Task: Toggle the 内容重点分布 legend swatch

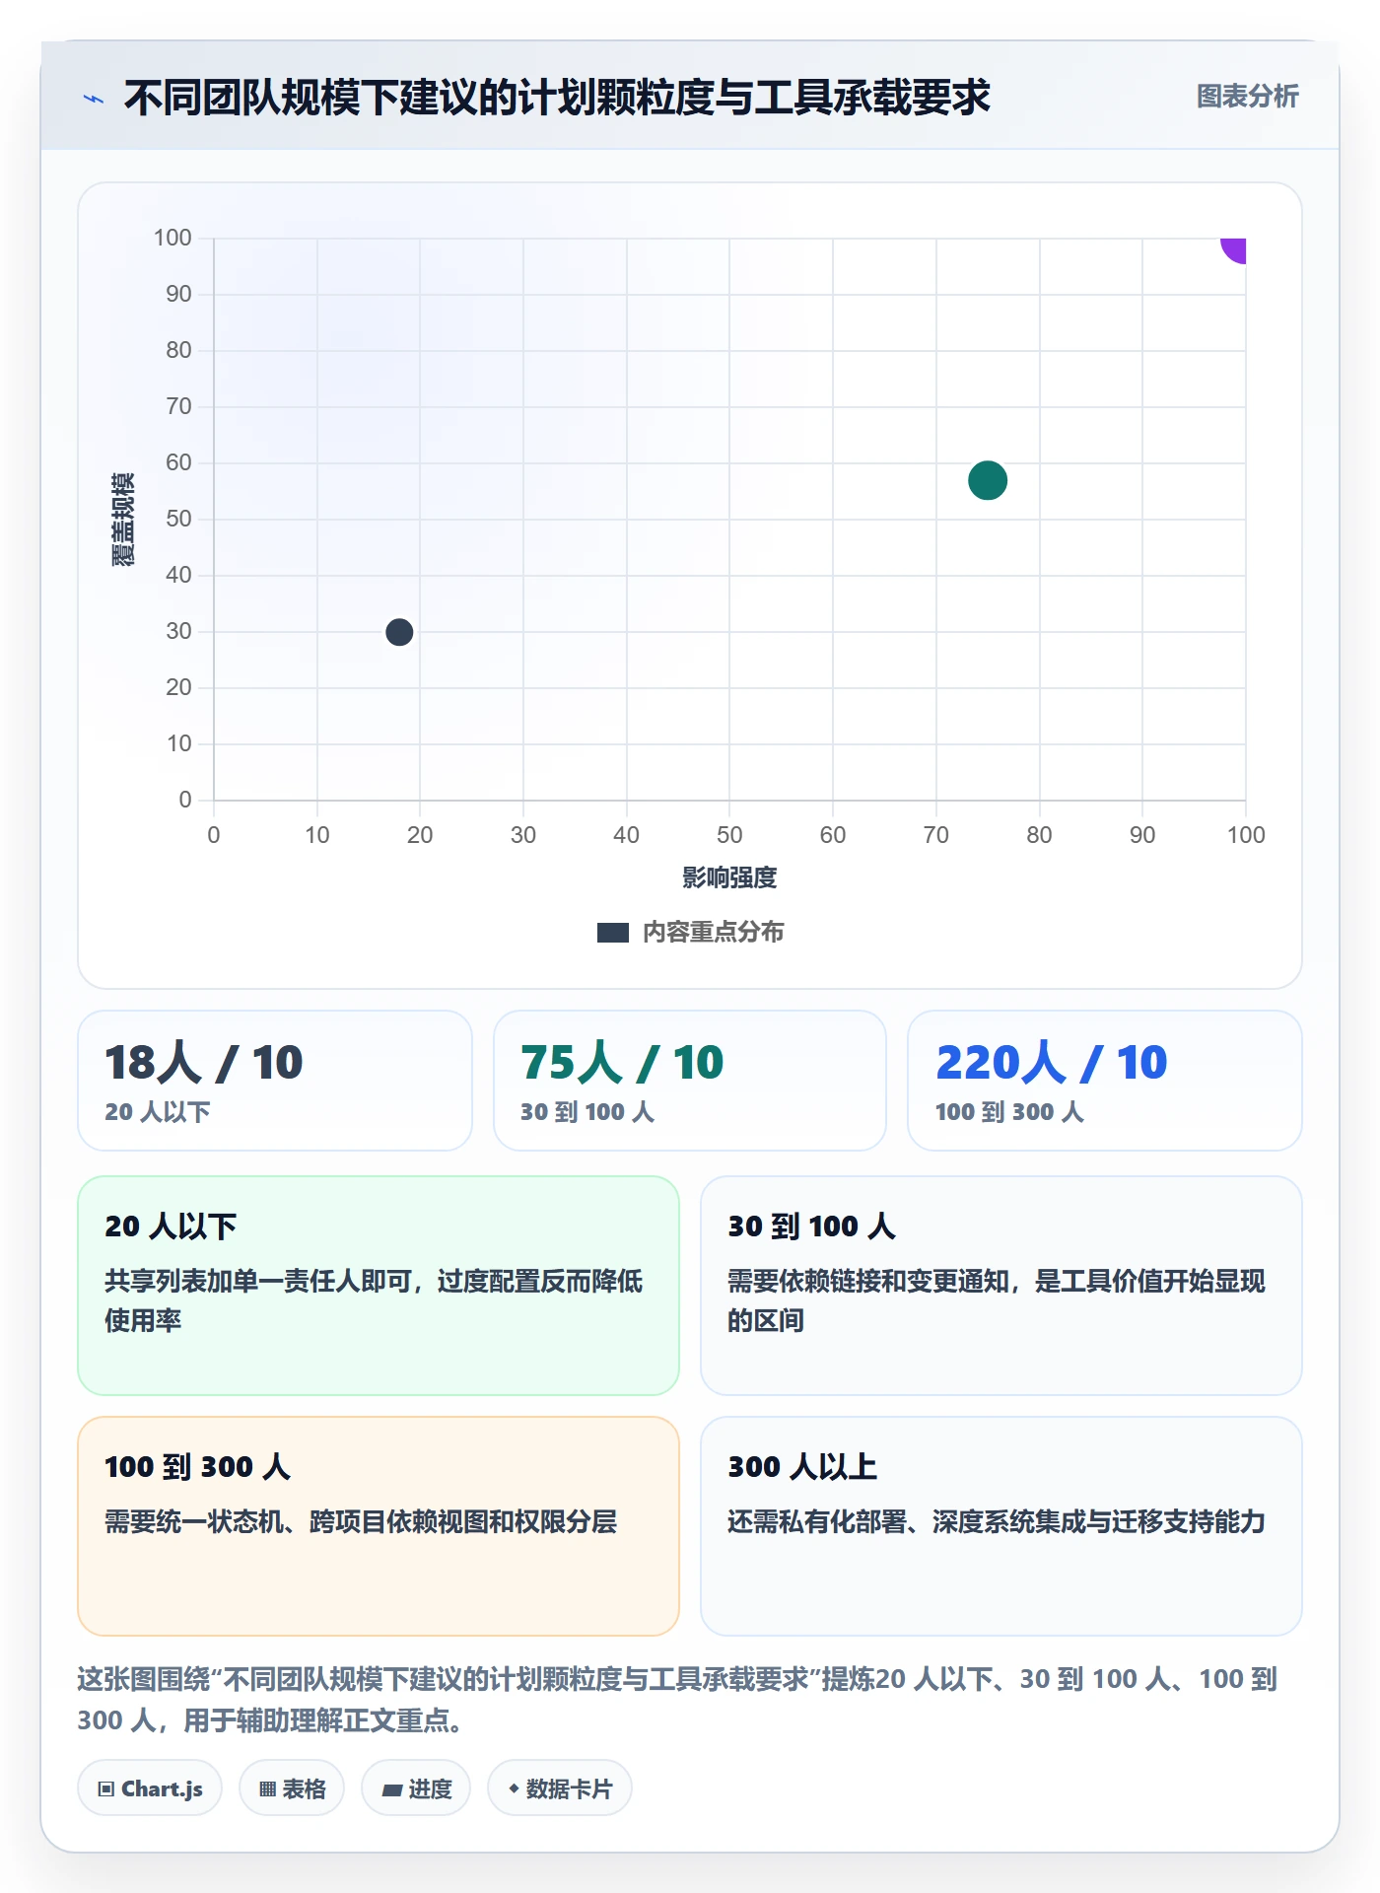Action: (x=613, y=933)
